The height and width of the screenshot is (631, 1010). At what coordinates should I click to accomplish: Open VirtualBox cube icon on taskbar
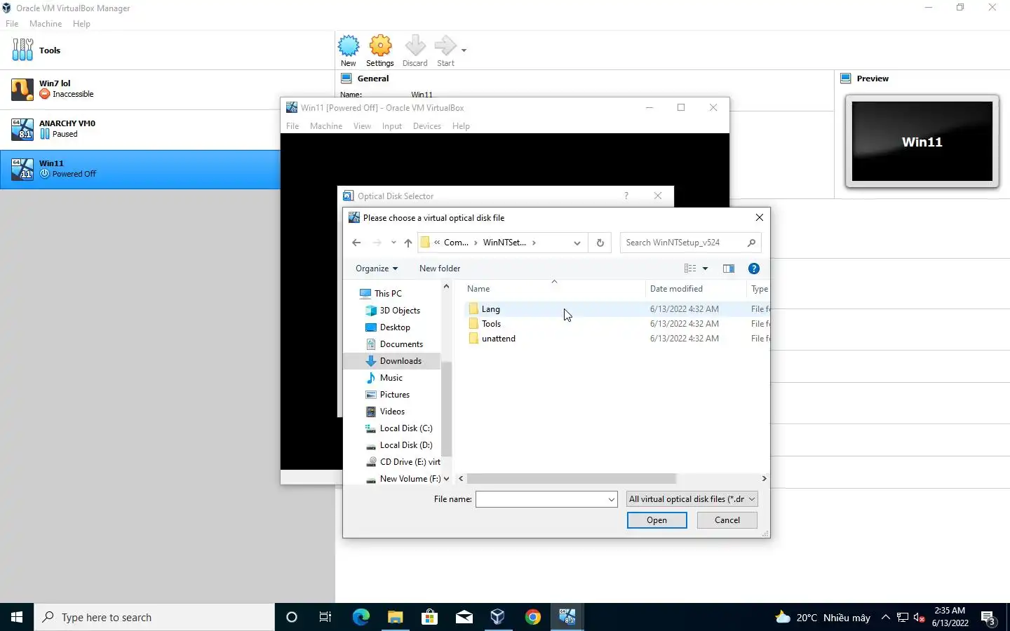pos(498,617)
